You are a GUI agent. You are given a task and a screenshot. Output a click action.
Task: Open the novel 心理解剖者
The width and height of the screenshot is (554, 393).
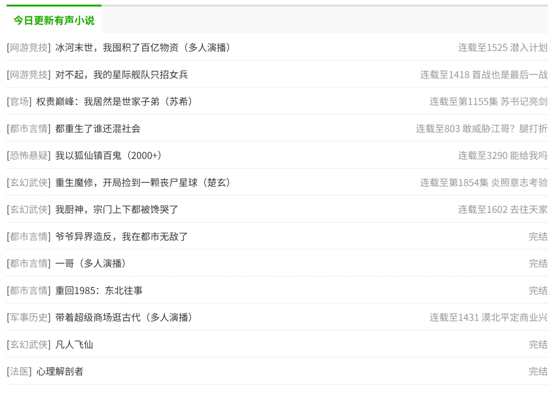click(60, 371)
